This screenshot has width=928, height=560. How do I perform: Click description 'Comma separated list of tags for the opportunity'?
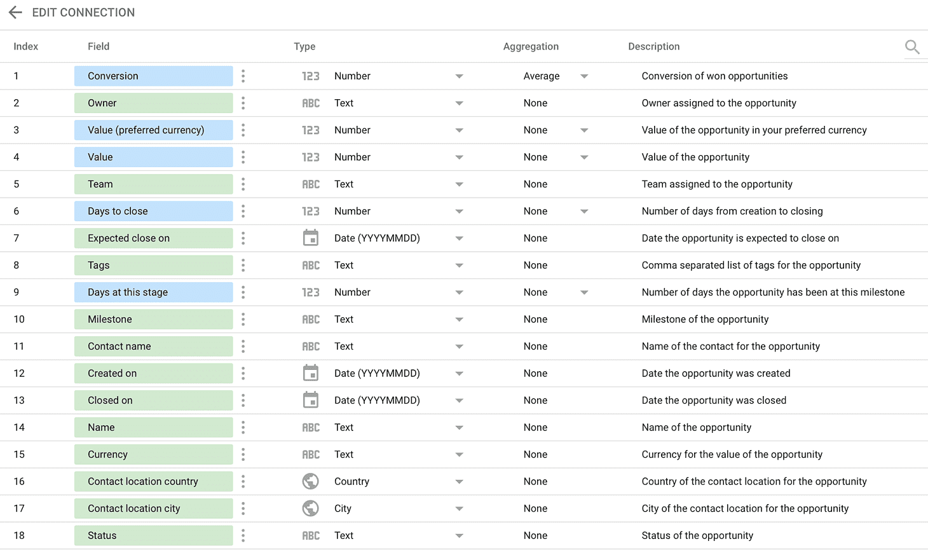(x=751, y=265)
